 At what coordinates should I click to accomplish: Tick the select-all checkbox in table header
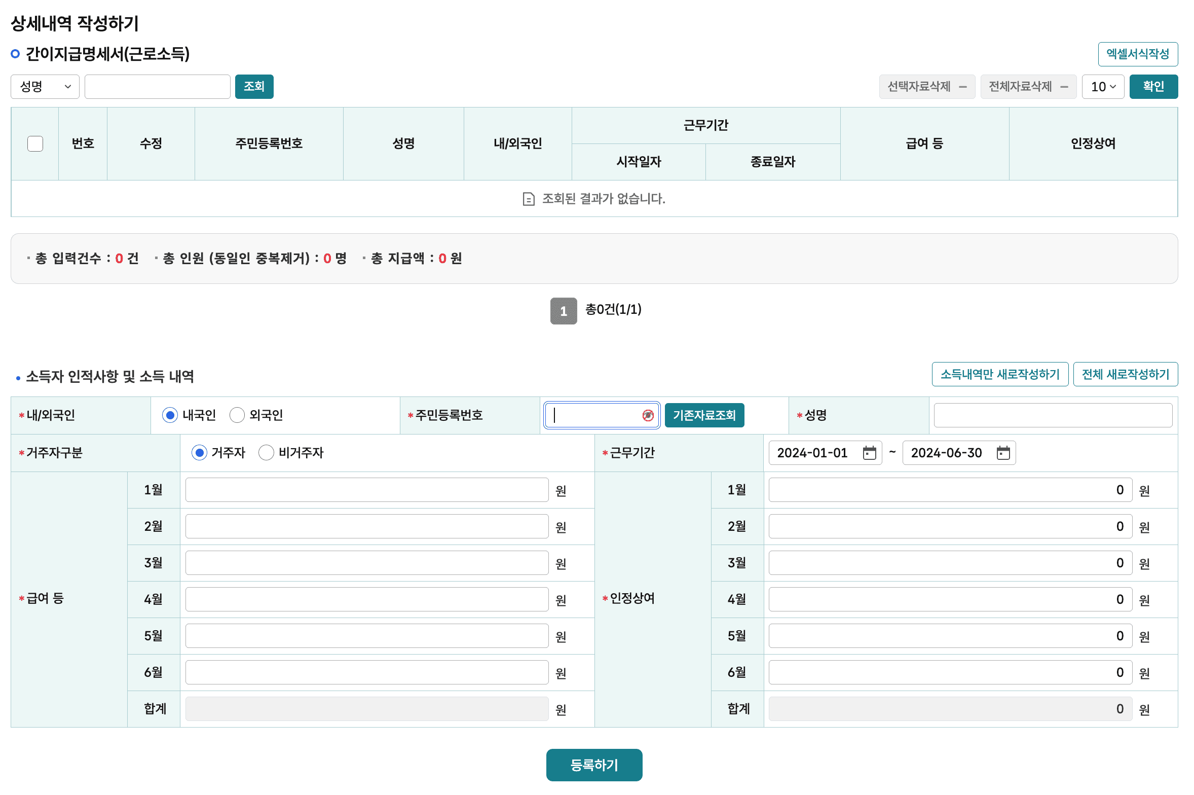click(35, 143)
